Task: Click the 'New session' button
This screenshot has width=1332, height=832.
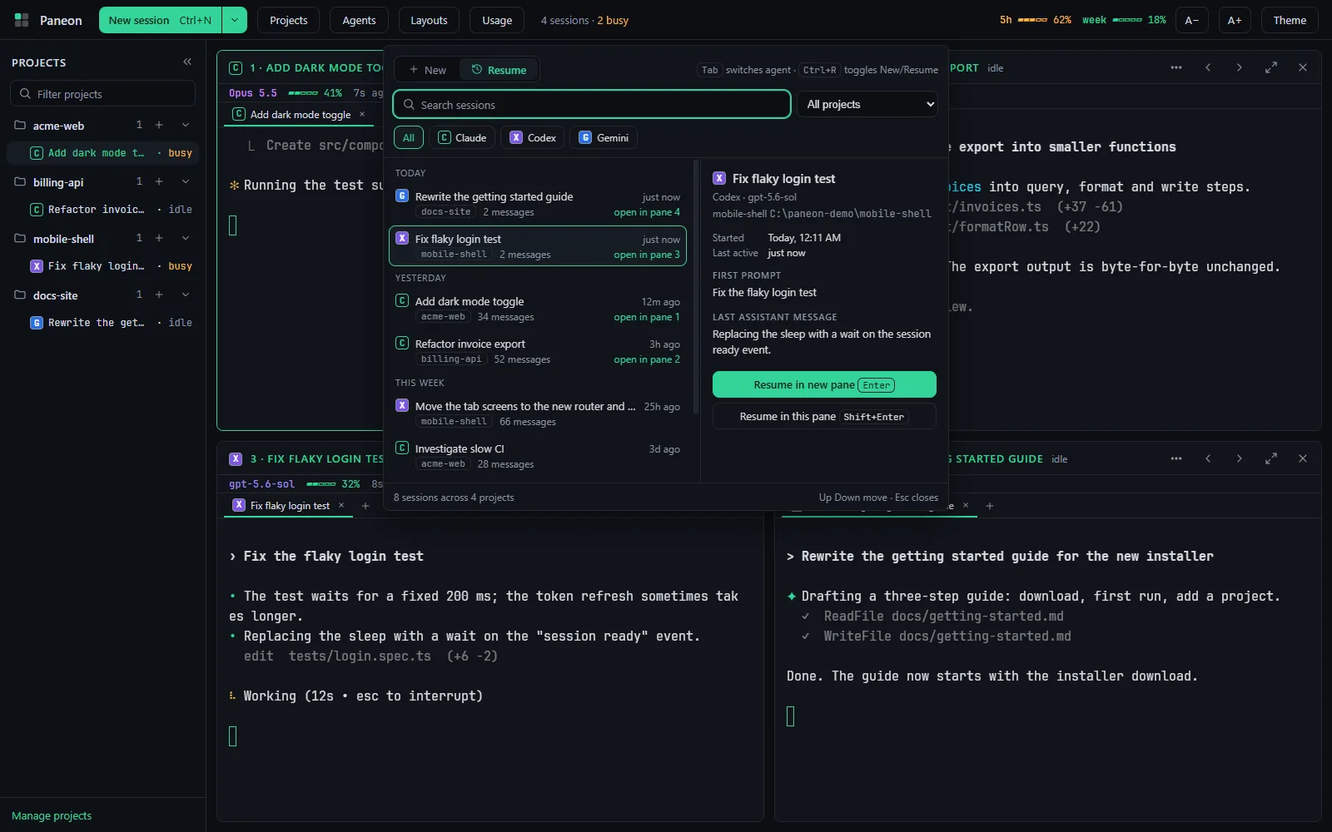Action: click(x=160, y=20)
